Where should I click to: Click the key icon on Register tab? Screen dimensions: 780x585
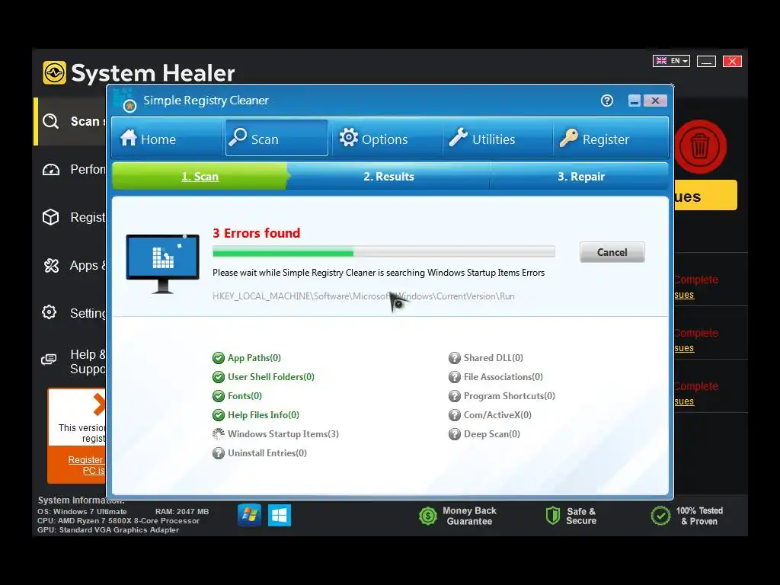click(568, 137)
